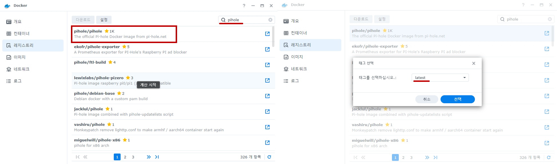Select 레지스트리 in left window sidebar
Image resolution: width=557 pixels, height=164 pixels.
point(33,45)
